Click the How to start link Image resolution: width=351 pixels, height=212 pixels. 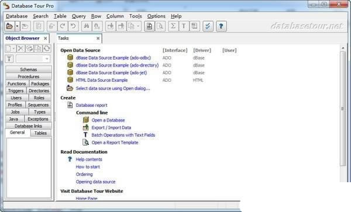[x=88, y=167]
